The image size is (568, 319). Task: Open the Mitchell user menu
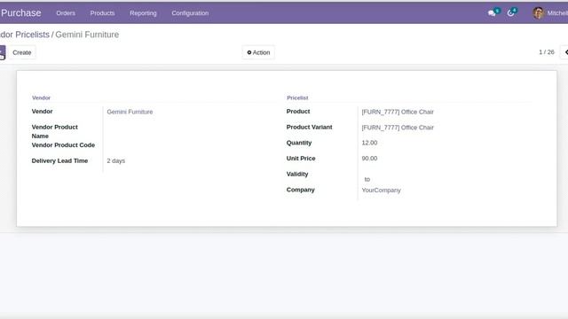coord(557,13)
